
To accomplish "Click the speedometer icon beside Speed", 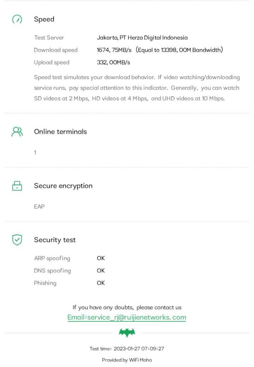I will click(x=17, y=19).
